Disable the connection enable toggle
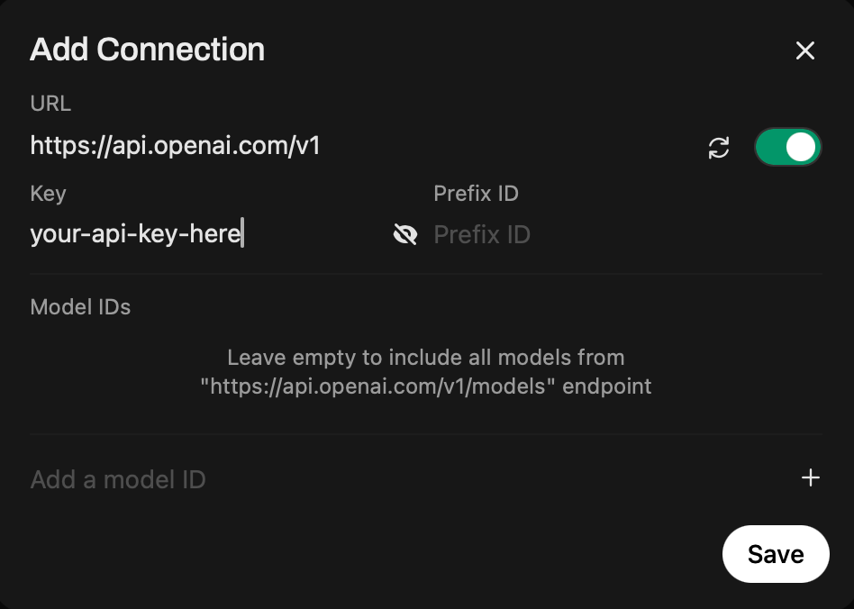854x609 pixels. click(787, 147)
